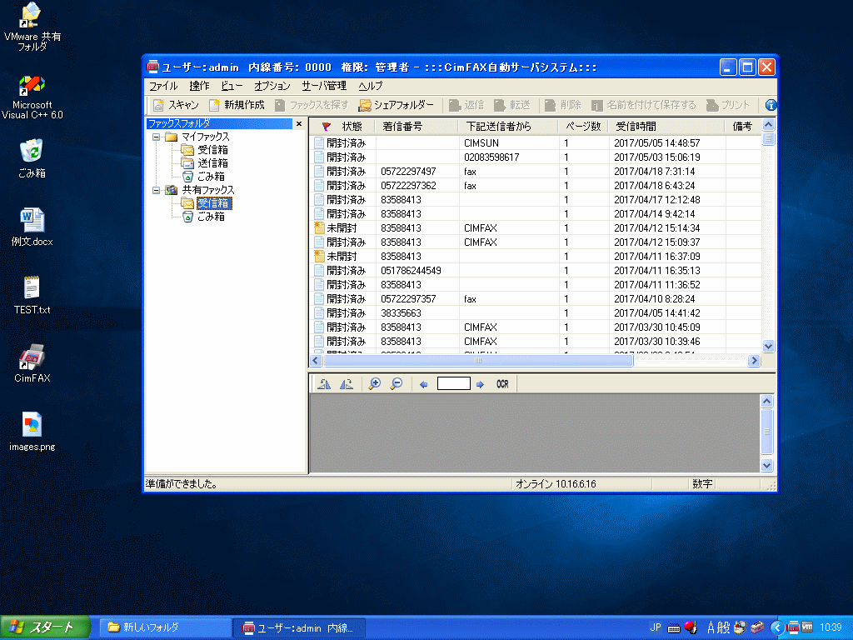Sort by the 状態 column header
Image resolution: width=853 pixels, height=640 pixels.
click(x=352, y=127)
